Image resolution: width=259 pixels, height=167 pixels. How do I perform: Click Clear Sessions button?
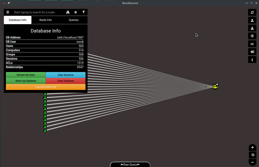click(66, 75)
